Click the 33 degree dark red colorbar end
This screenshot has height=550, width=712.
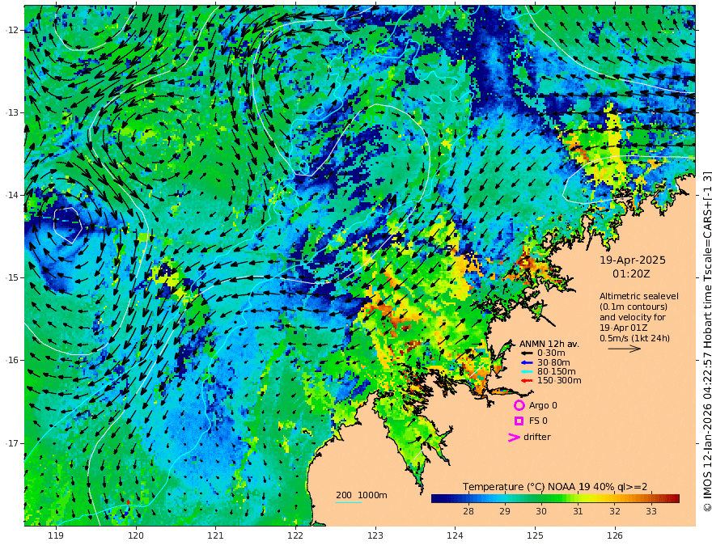tap(672, 499)
